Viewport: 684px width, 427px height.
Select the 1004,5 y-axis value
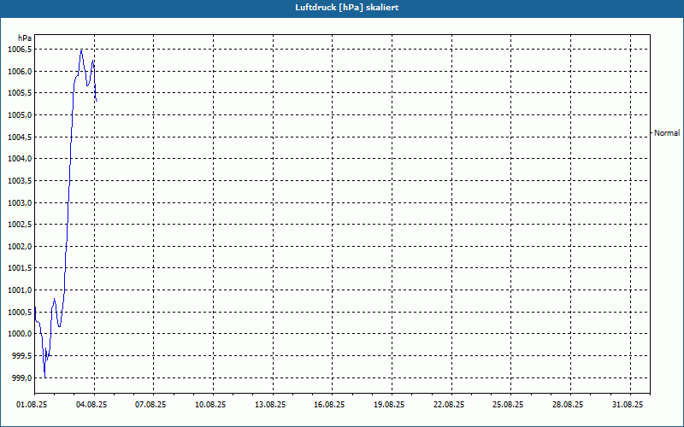[20, 137]
